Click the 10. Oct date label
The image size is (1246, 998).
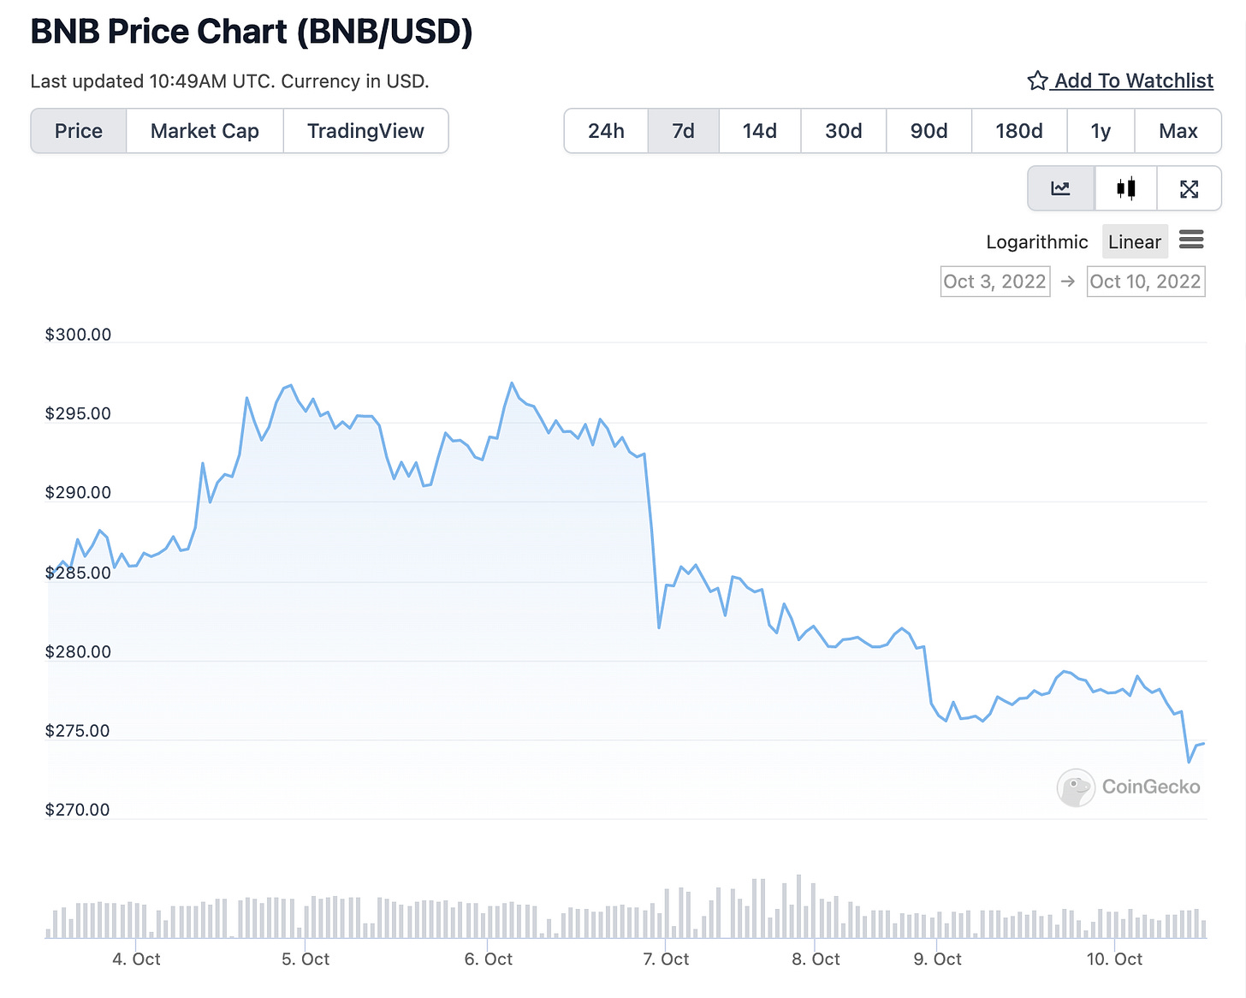1114,959
